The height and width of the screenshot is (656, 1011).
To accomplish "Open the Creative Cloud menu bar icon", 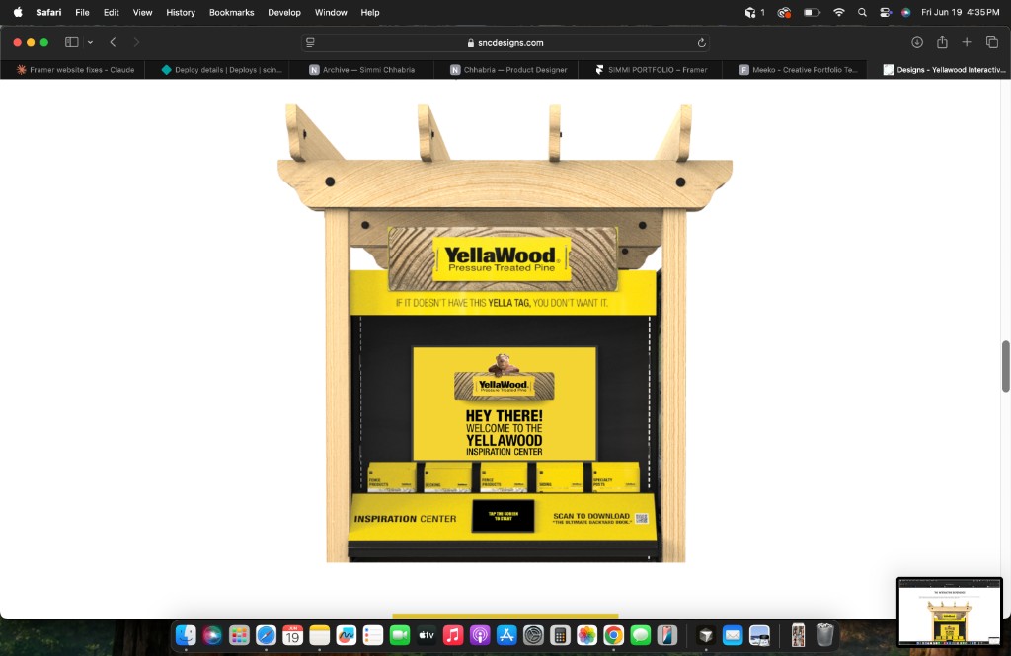I will pos(784,12).
